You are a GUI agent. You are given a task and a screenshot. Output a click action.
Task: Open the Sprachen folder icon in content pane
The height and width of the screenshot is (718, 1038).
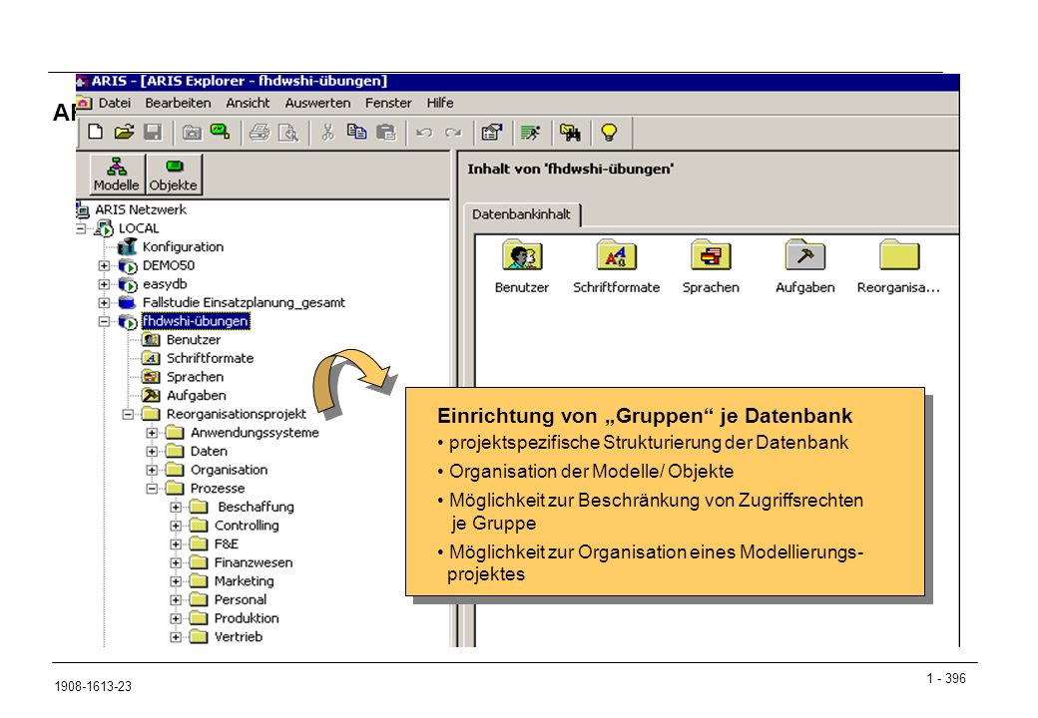coord(711,255)
